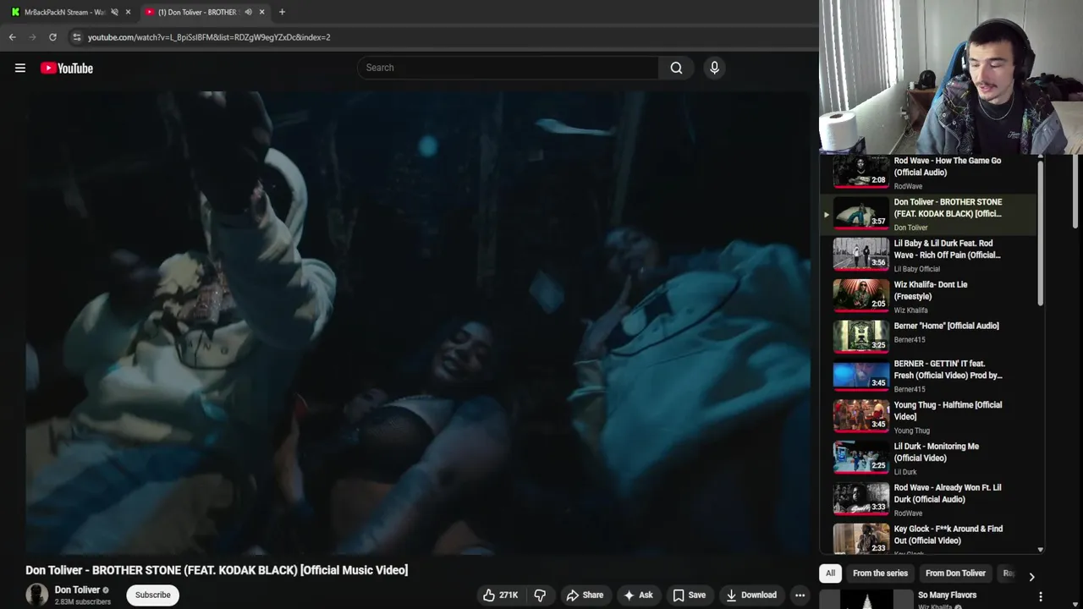Go to the YouTube home logo
The image size is (1083, 609).
(67, 68)
